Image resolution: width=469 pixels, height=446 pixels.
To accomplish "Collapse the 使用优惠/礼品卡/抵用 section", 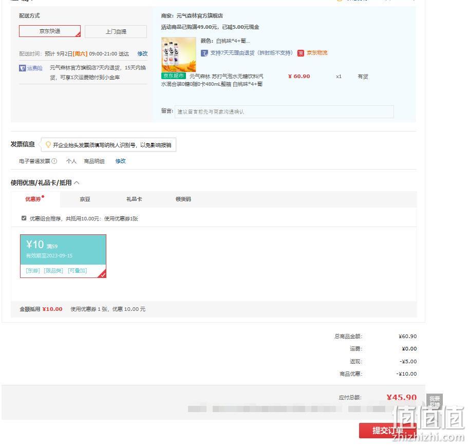I will point(77,183).
